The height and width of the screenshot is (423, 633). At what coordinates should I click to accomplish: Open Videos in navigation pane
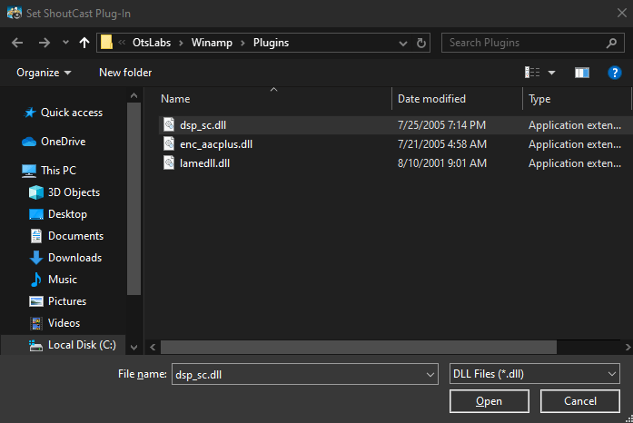point(64,323)
